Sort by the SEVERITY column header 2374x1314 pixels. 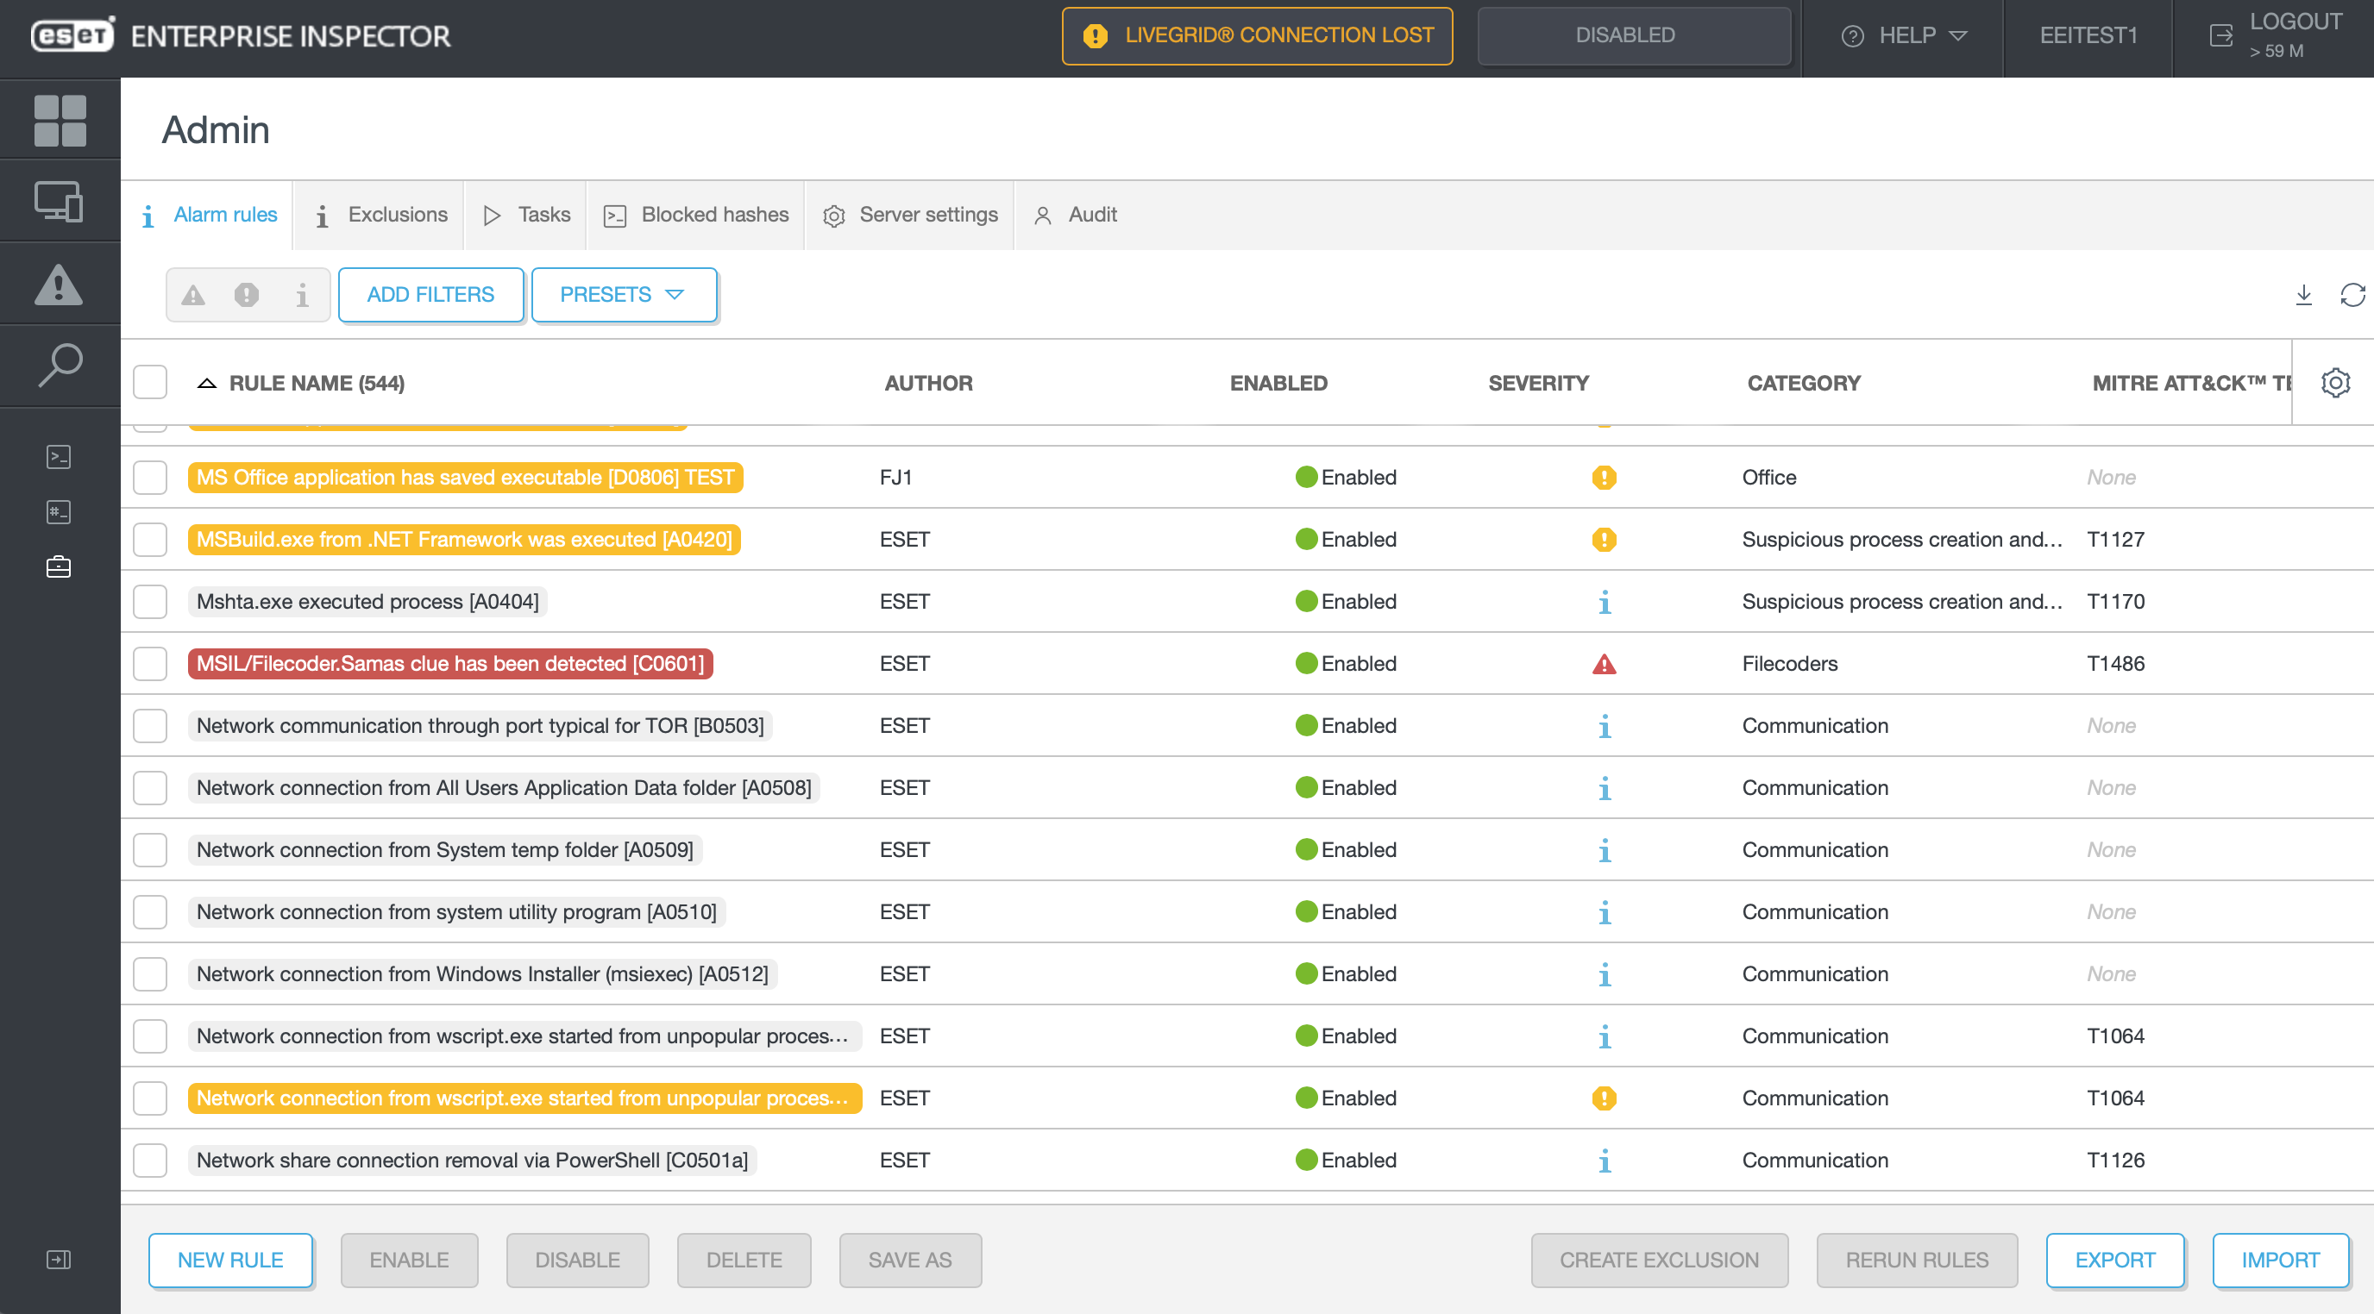pyautogui.click(x=1538, y=383)
